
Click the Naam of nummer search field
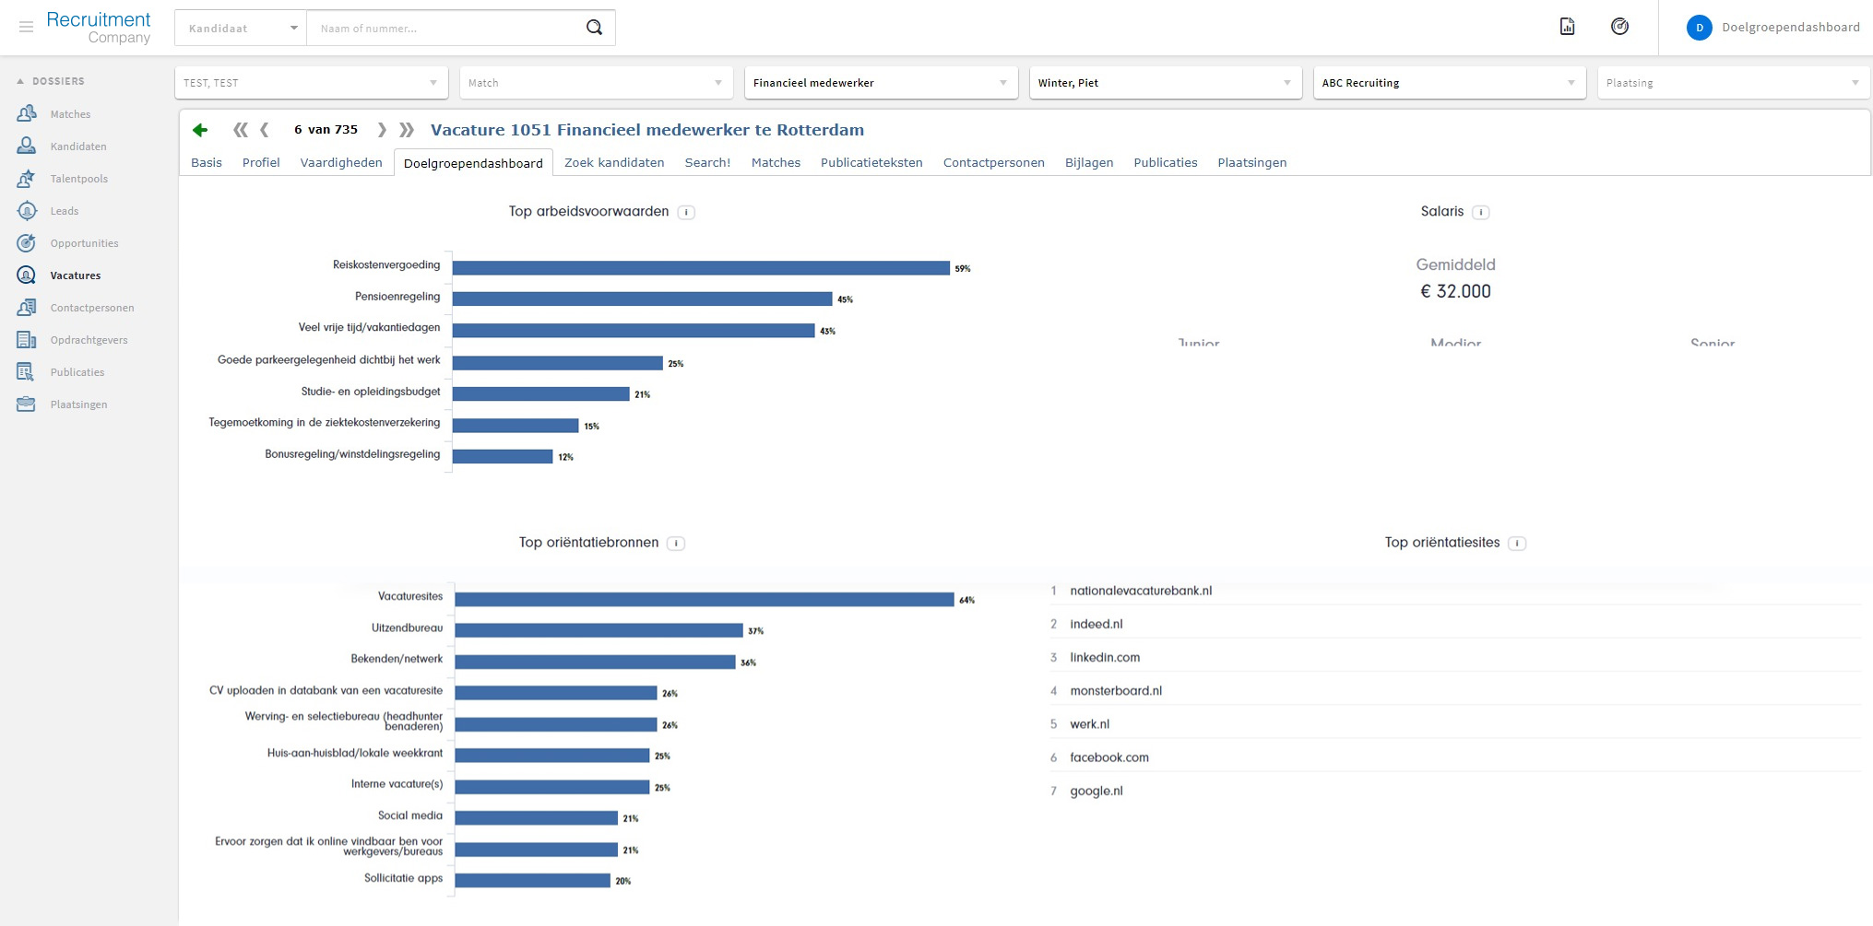[443, 28]
